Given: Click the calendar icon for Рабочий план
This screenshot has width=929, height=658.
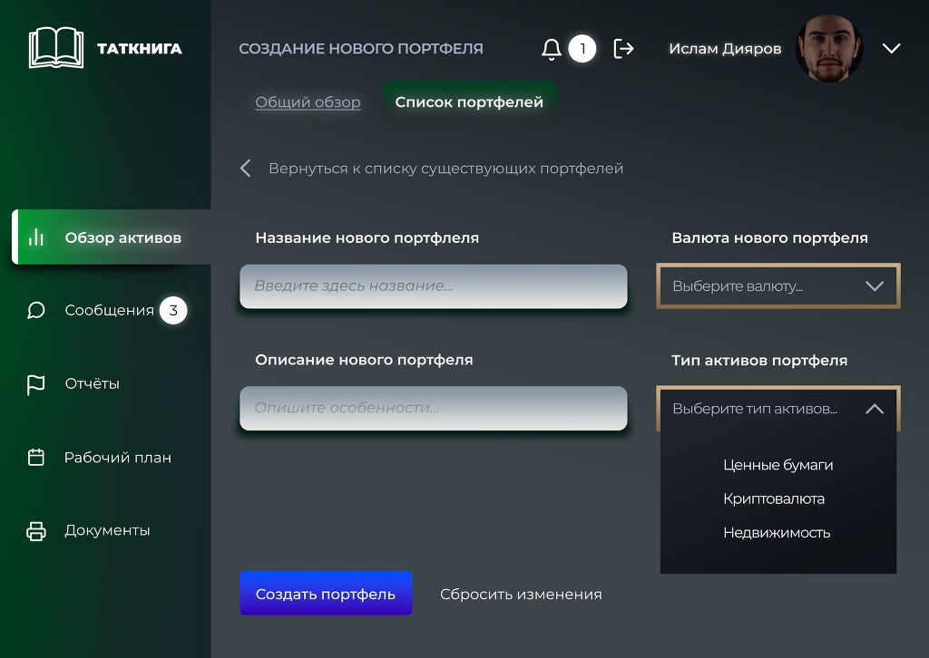Looking at the screenshot, I should coord(36,458).
